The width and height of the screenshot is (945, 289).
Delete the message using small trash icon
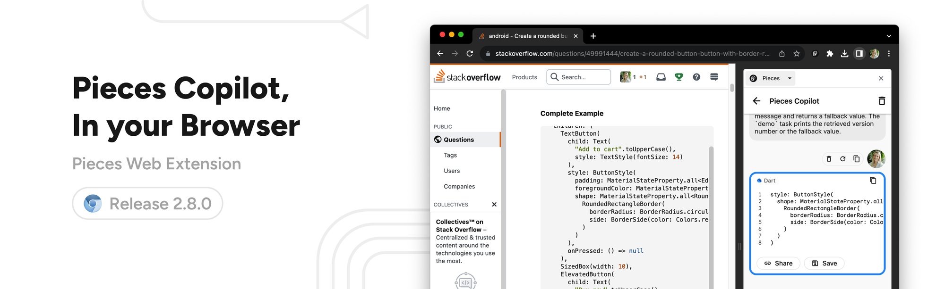pyautogui.click(x=829, y=159)
